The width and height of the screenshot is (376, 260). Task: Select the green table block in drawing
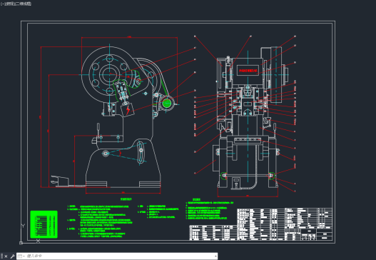click(x=44, y=224)
